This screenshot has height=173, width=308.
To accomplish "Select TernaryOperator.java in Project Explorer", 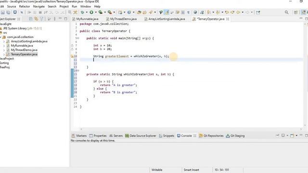I will [x=24, y=54].
